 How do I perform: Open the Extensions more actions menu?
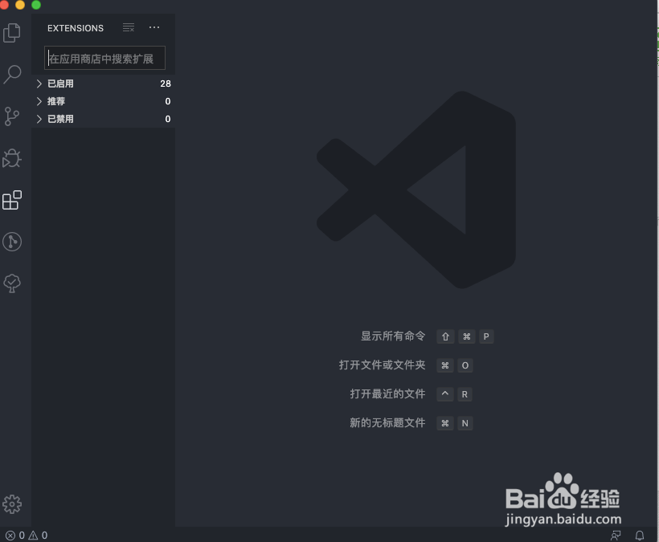click(154, 27)
